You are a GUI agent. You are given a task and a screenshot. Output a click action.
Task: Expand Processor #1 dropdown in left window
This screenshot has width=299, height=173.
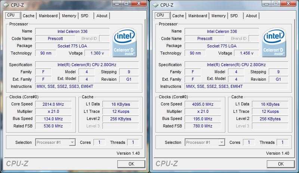72,142
